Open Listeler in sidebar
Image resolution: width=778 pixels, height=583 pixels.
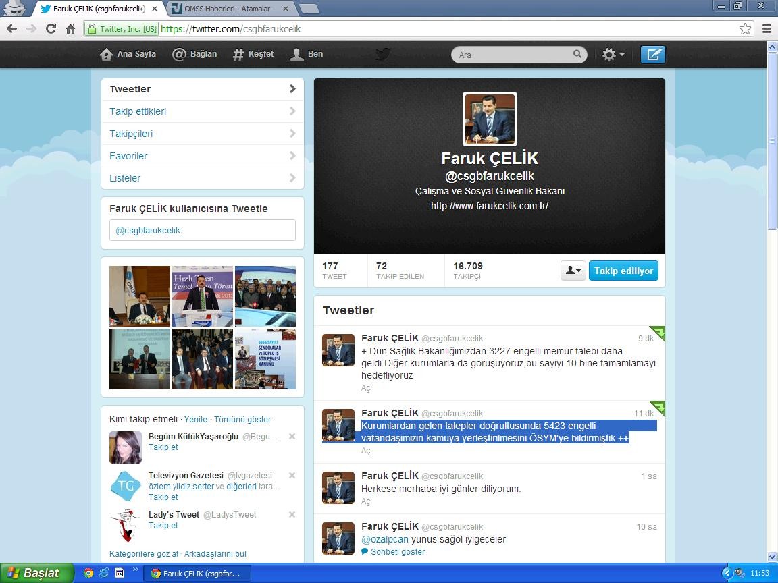click(x=203, y=178)
